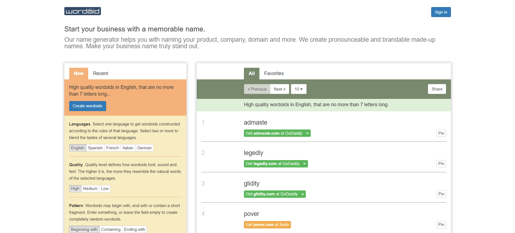Screen dimensions: 515x233
Task: Set quality level to Low
Action: [x=105, y=189]
